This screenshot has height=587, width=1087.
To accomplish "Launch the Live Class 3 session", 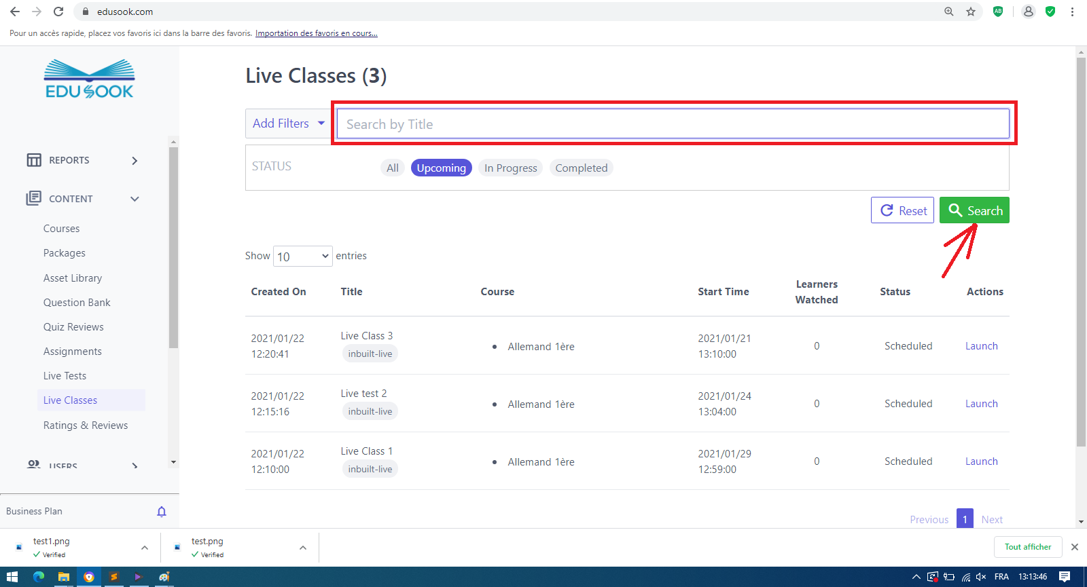I will point(981,346).
